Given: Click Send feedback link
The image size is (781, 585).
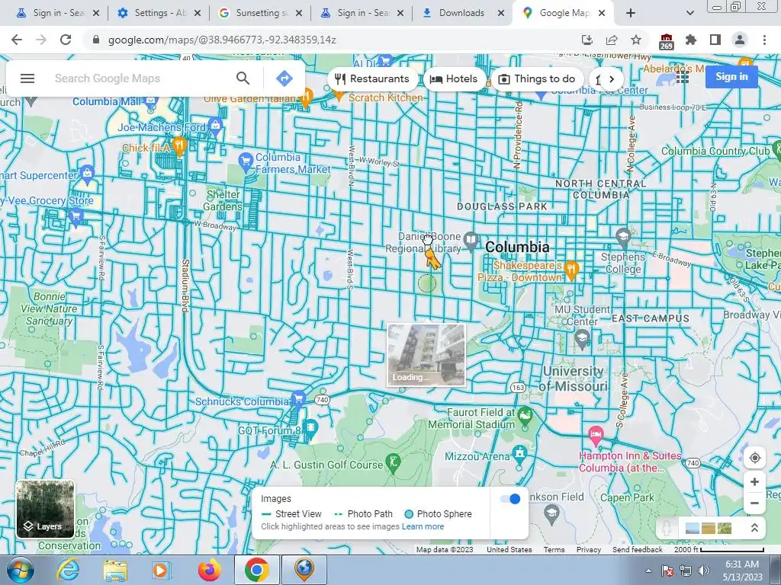Looking at the screenshot, I should coord(637,549).
